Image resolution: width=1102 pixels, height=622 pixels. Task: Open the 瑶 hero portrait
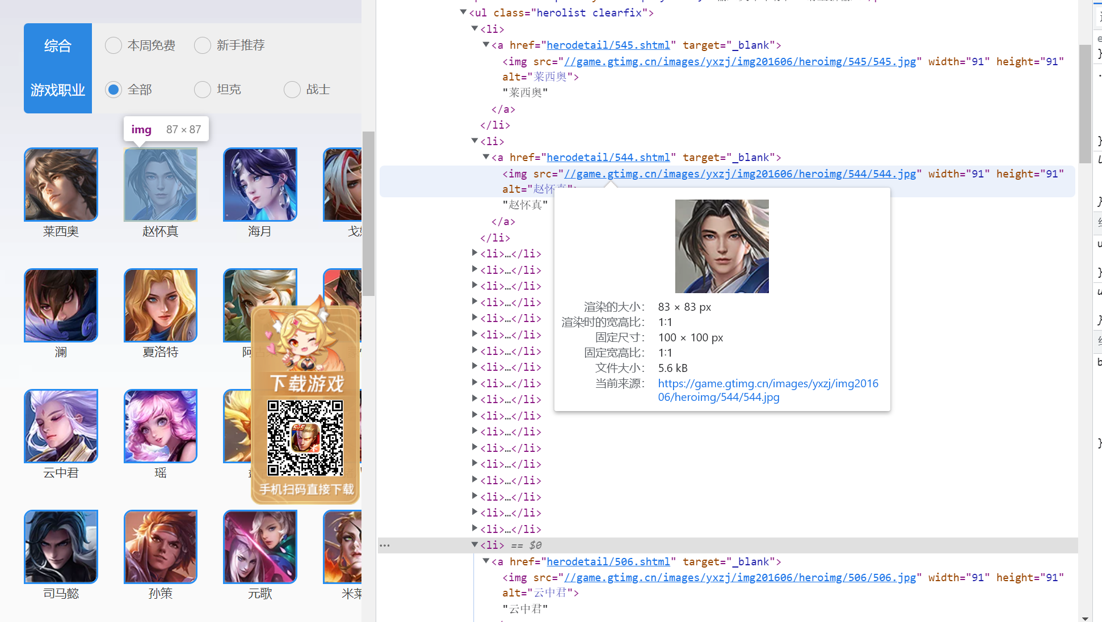pyautogui.click(x=161, y=426)
